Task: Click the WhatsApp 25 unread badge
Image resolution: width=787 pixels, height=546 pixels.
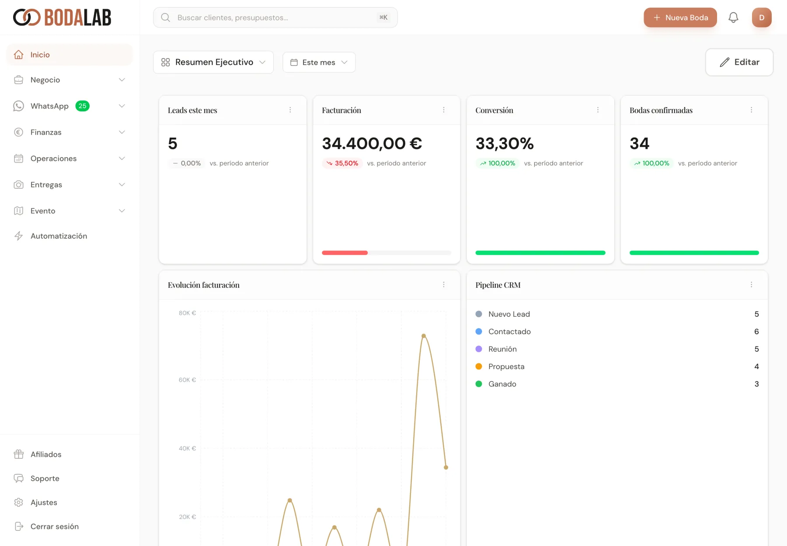Action: tap(82, 106)
